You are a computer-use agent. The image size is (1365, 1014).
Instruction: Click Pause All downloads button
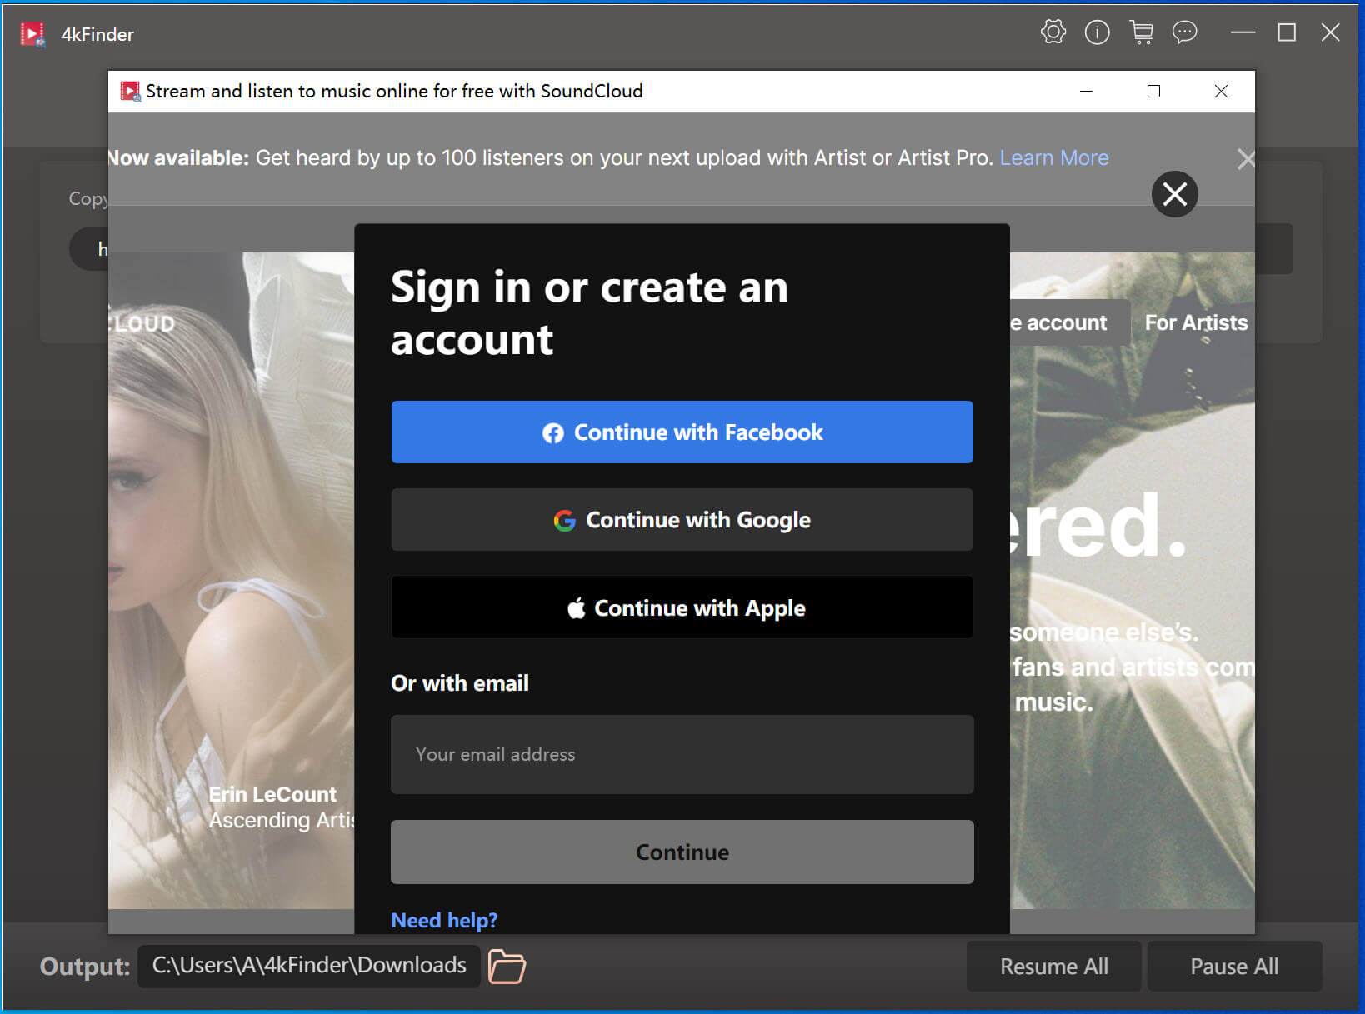1233,967
